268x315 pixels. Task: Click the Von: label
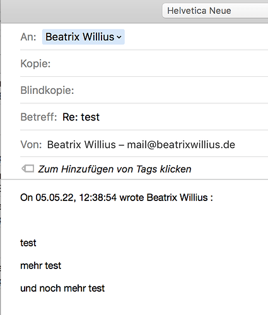(x=31, y=144)
